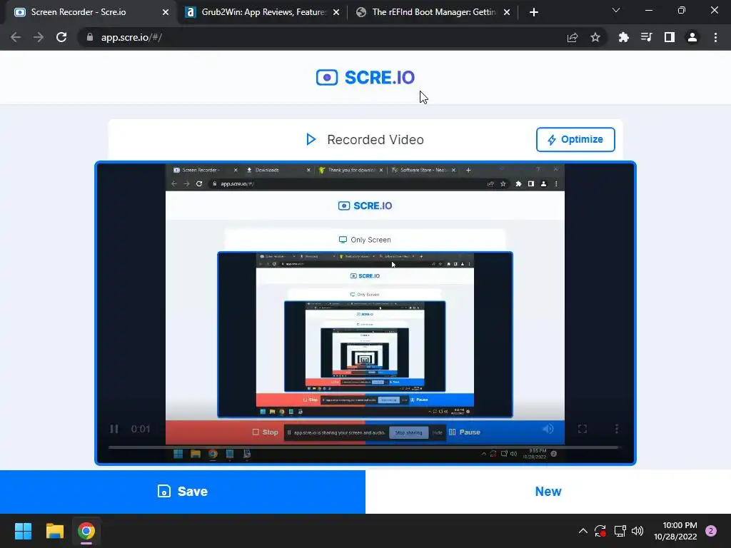Open File Explorer from the taskbar
Image resolution: width=731 pixels, height=548 pixels.
pyautogui.click(x=54, y=531)
